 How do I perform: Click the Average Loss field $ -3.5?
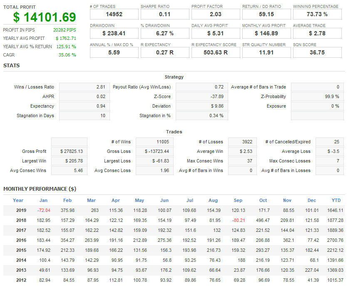click(330, 151)
